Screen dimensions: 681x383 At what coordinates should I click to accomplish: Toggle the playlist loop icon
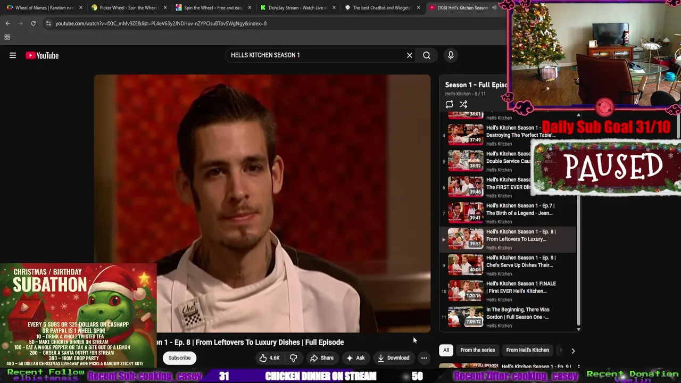coord(450,104)
